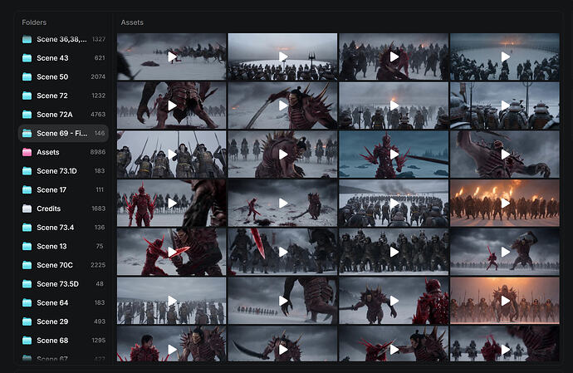This screenshot has height=373, width=573.
Task: Select the Scene 50 folder name
Action: [x=52, y=76]
